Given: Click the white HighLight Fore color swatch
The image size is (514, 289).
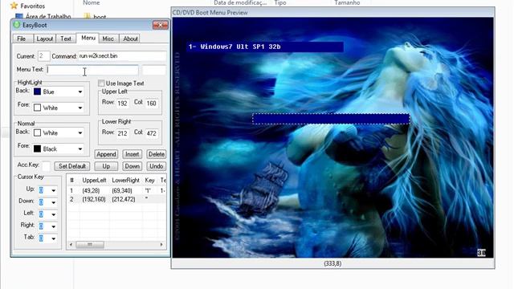Looking at the screenshot, I should 38,108.
